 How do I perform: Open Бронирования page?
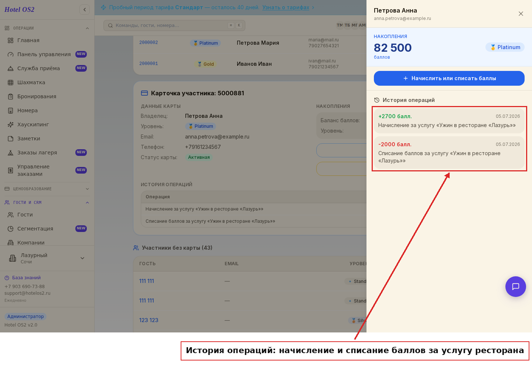(x=47, y=96)
